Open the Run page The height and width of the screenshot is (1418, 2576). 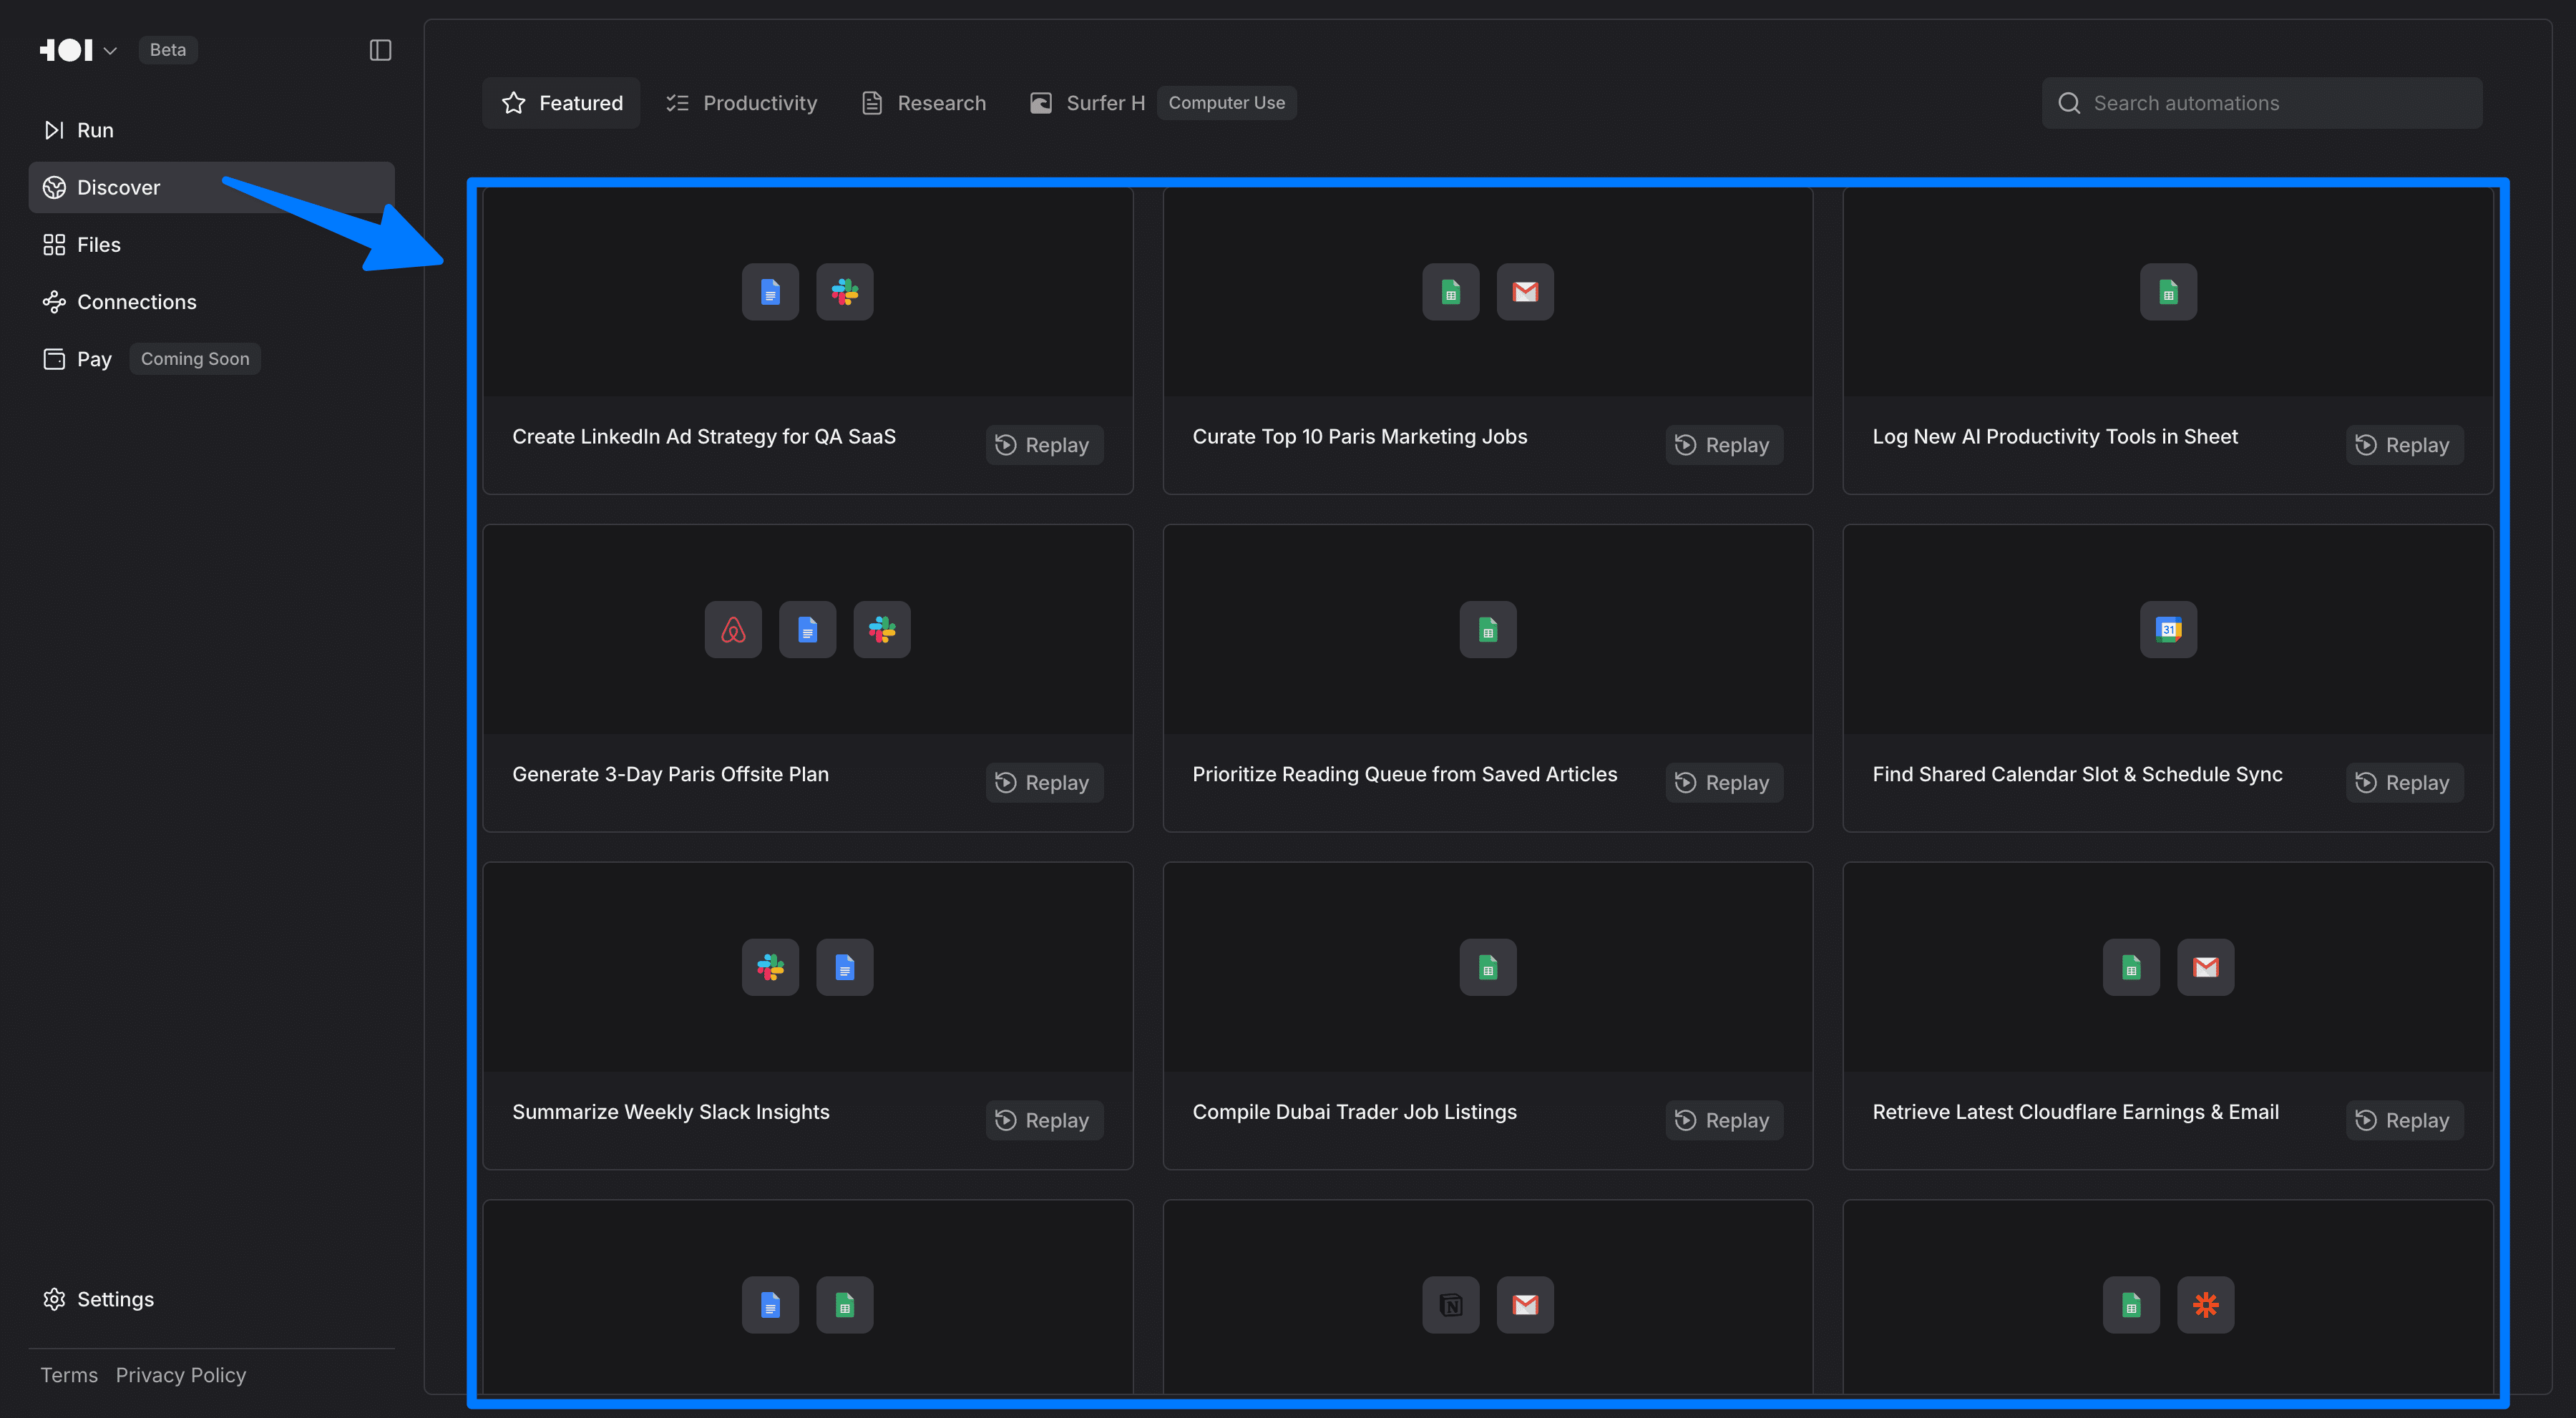click(95, 130)
